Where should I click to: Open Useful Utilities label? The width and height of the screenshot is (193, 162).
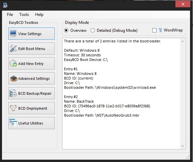31,123
